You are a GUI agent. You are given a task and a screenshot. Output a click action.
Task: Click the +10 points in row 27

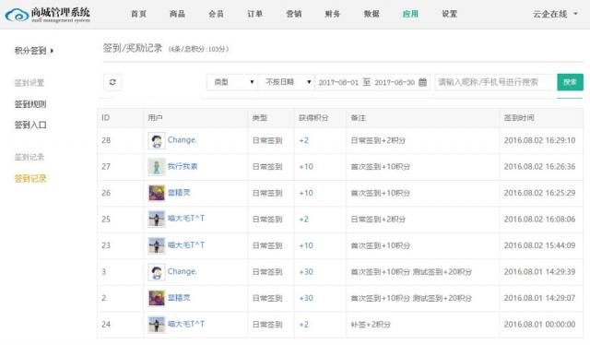[x=306, y=166]
